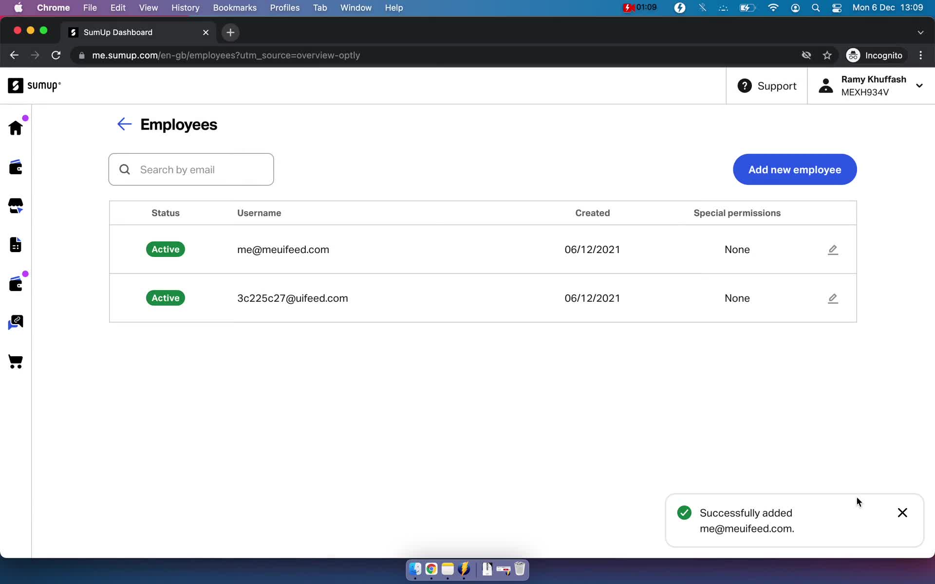Open the Help menu in the menu bar
The width and height of the screenshot is (935, 584).
pos(394,7)
